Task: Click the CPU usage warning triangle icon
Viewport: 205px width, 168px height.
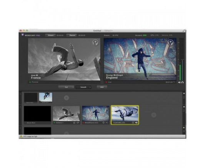Action: pos(21,136)
